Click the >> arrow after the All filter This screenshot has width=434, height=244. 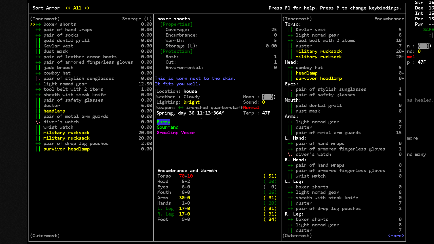pyautogui.click(x=87, y=8)
